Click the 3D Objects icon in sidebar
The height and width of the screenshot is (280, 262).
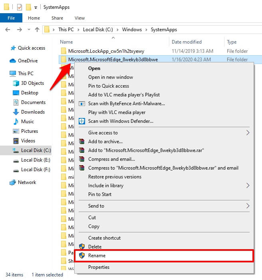pyautogui.click(x=16, y=83)
